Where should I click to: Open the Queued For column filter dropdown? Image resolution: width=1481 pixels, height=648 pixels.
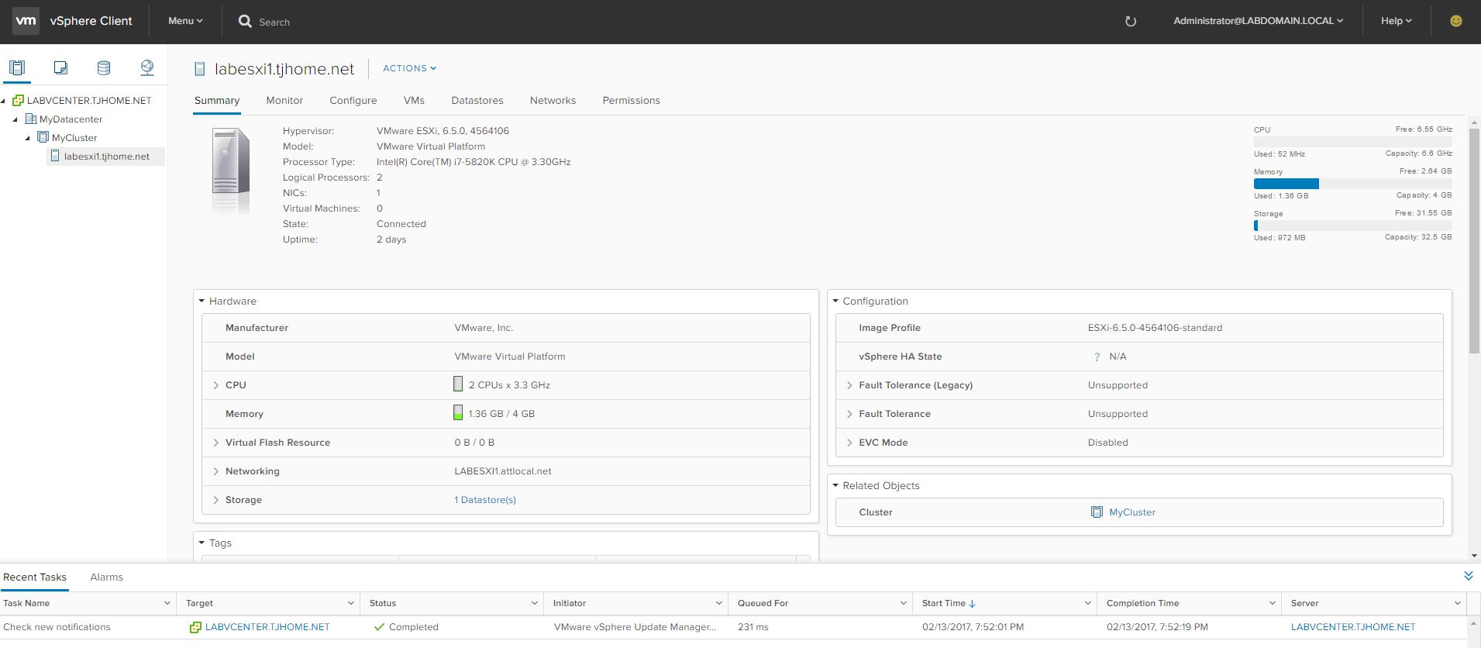tap(903, 603)
